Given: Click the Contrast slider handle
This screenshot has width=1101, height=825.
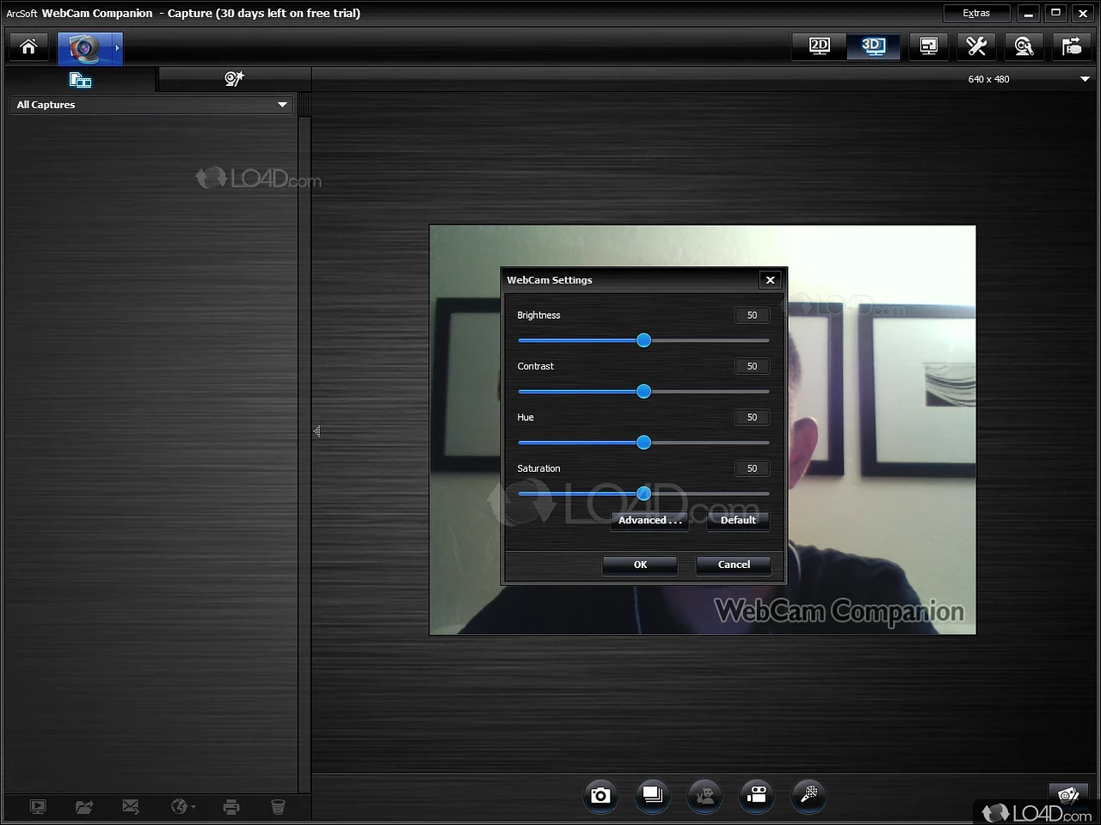Looking at the screenshot, I should pyautogui.click(x=643, y=392).
